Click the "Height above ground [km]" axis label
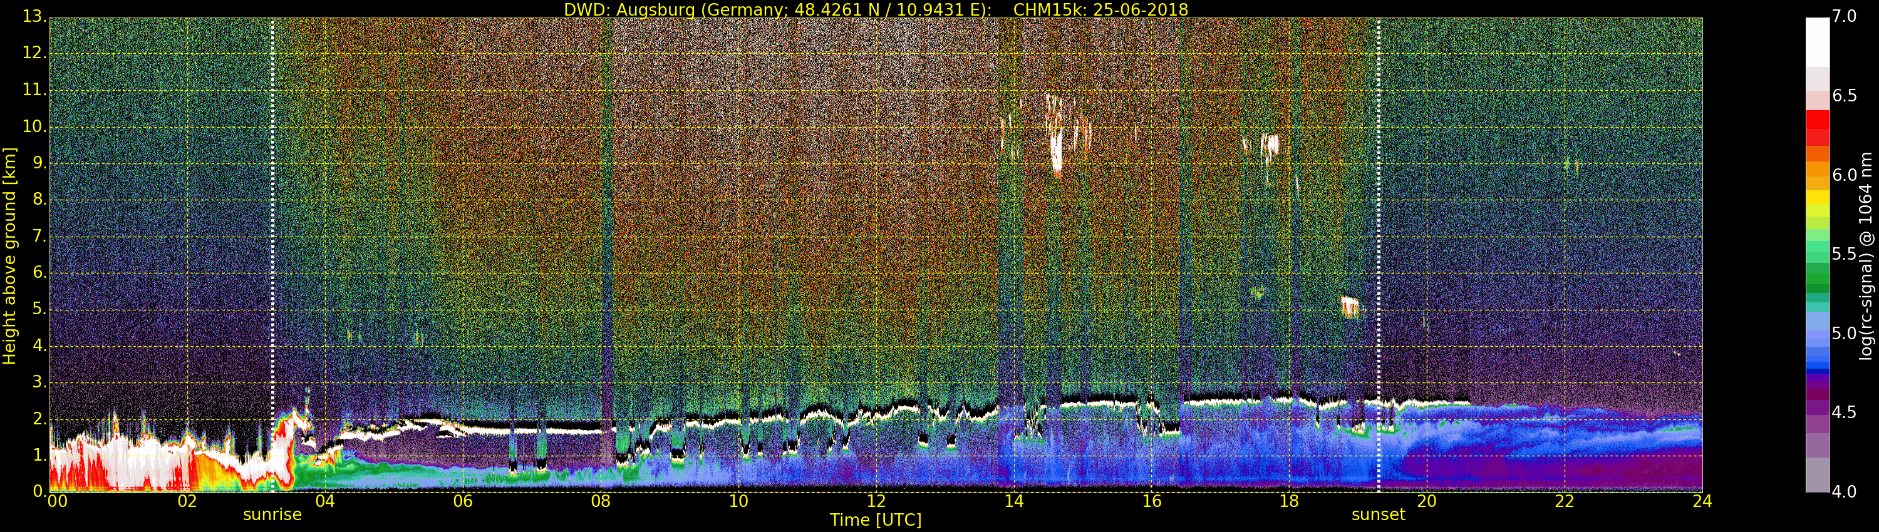Viewport: 1879px width, 532px height. 9,256
